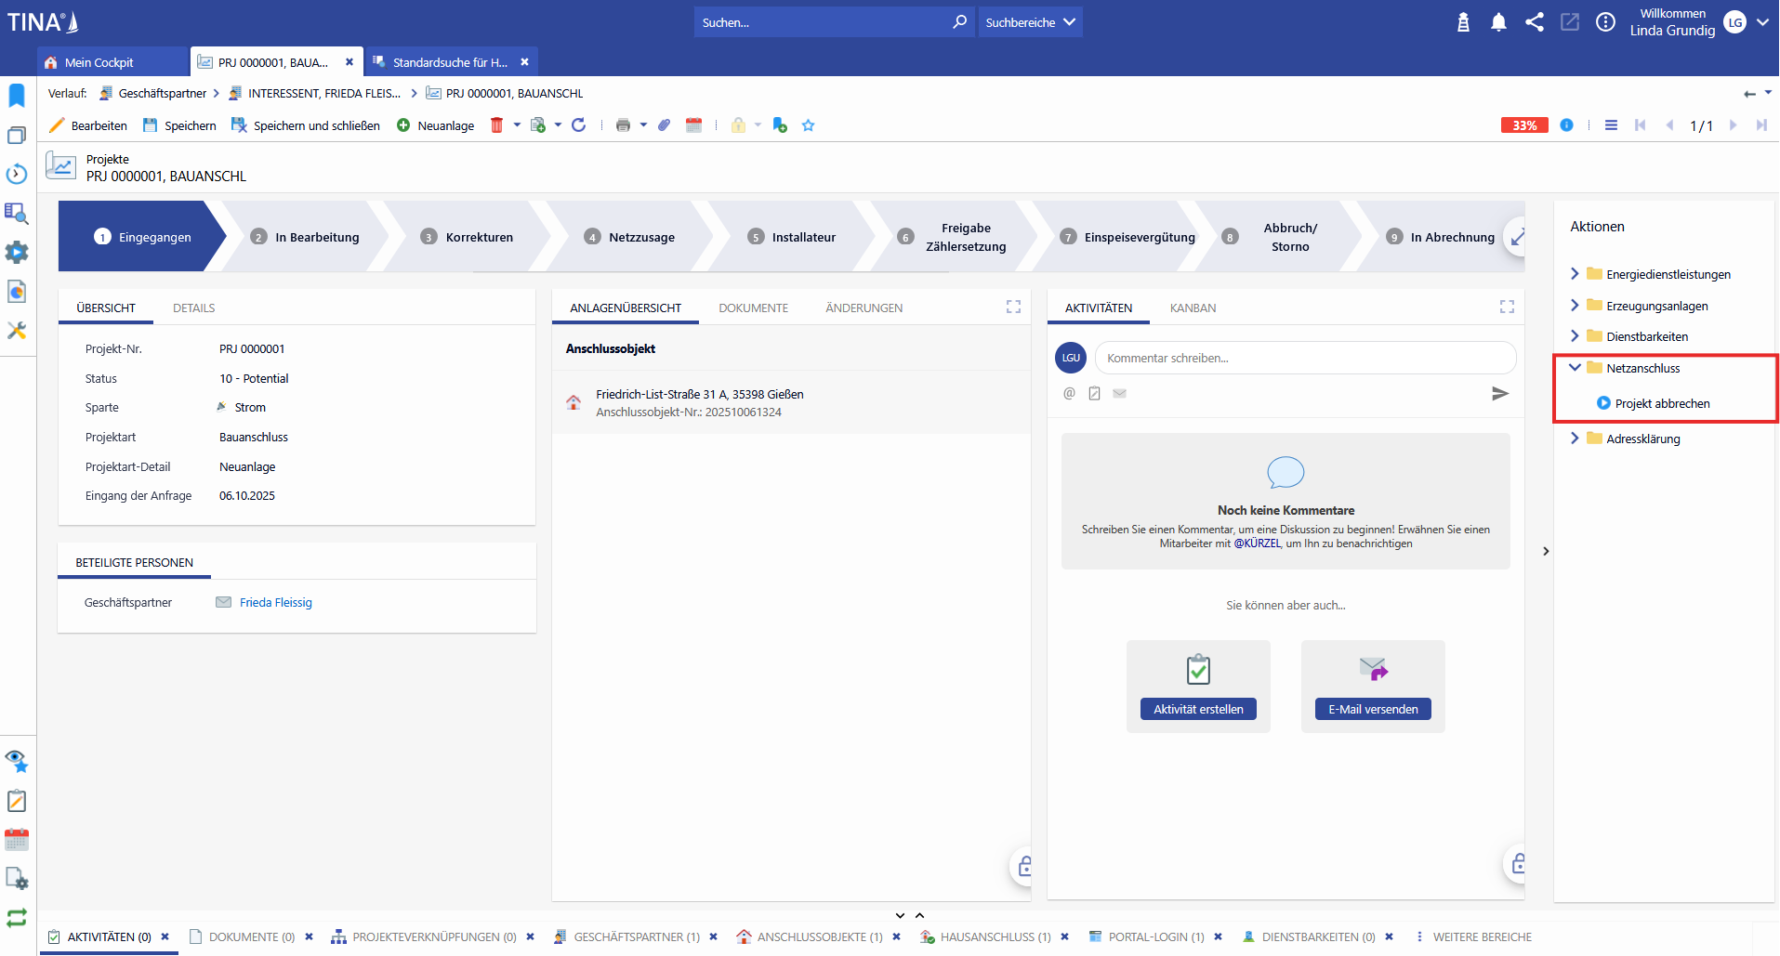Add record to favorites star icon
The width and height of the screenshot is (1780, 956).
tap(808, 125)
